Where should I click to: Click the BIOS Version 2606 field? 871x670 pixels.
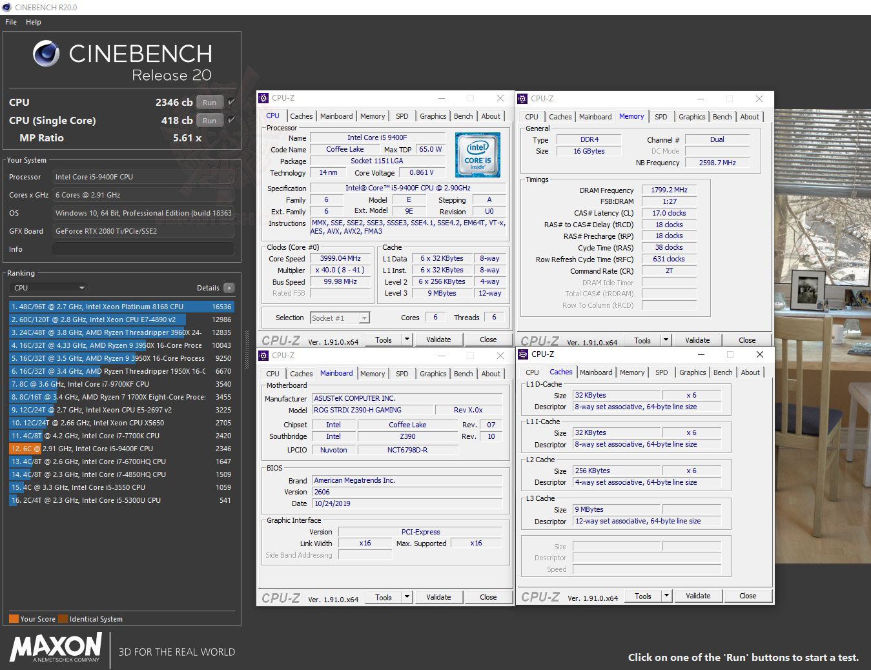[x=407, y=492]
